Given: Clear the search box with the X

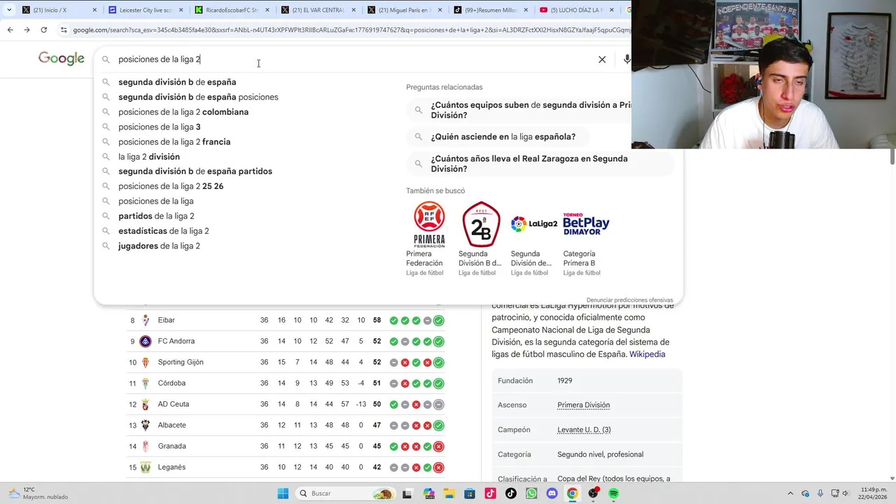Looking at the screenshot, I should tap(602, 59).
